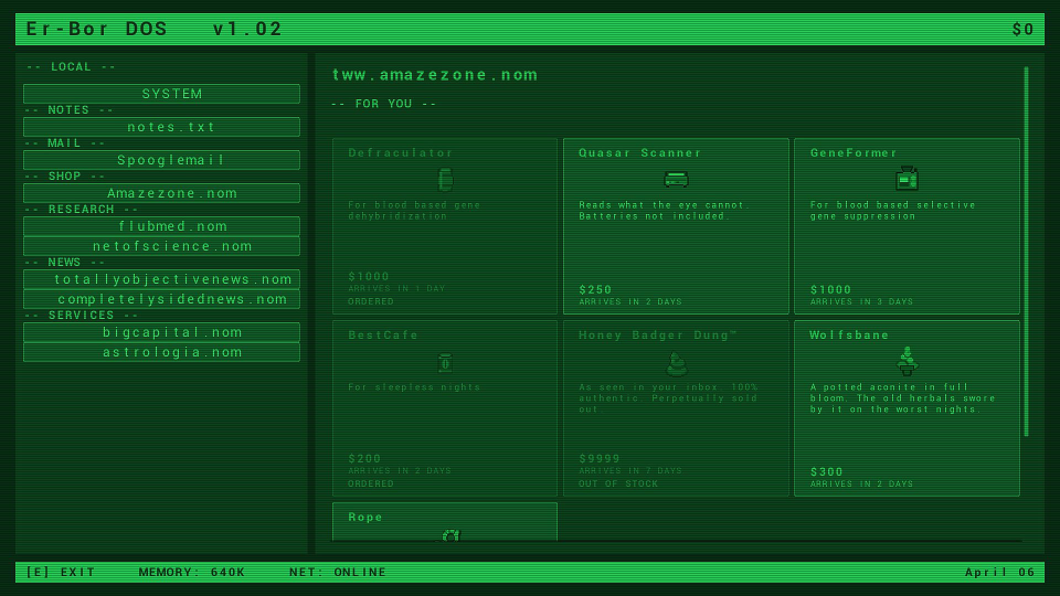
Task: Click the Honey Badger Dung title
Action: (x=658, y=335)
